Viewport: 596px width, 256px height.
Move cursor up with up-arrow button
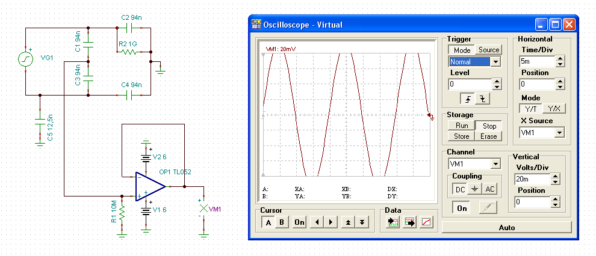tap(348, 222)
